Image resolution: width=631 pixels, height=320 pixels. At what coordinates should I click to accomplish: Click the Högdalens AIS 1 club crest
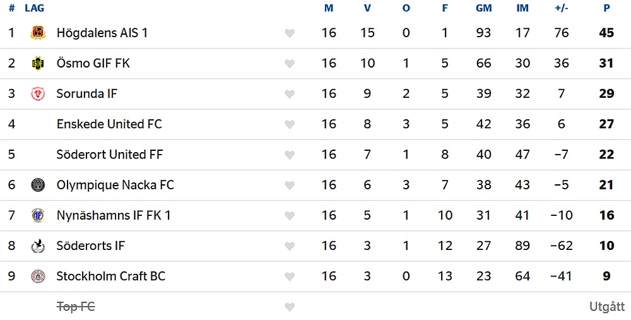[38, 33]
